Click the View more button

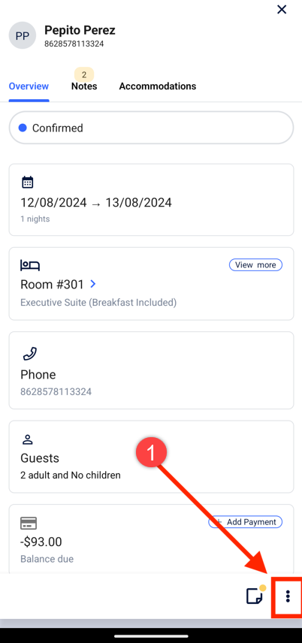pos(255,265)
